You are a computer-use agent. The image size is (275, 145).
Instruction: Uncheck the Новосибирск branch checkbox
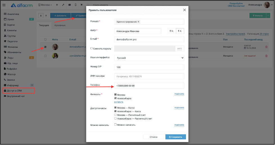[115, 98]
